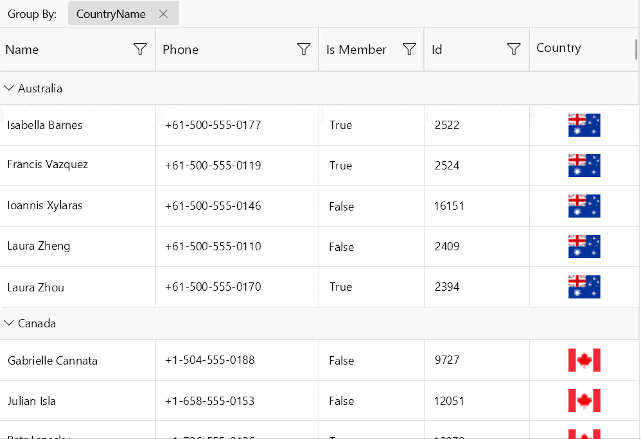Remove CountryName from Group By
641x439 pixels.
tap(163, 13)
